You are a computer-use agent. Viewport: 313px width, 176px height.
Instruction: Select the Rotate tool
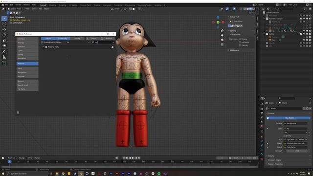4,35
